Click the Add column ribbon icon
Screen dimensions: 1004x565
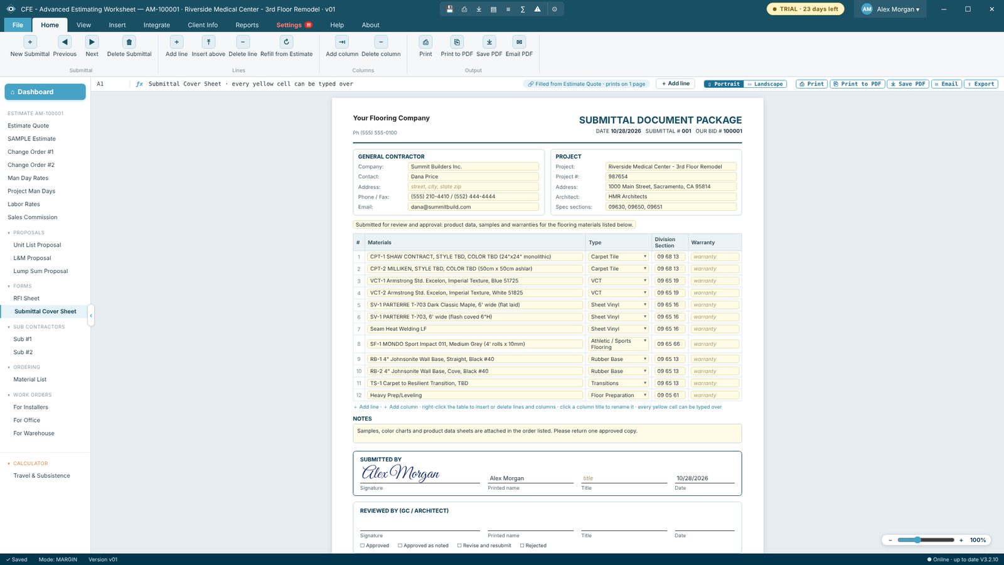point(342,42)
